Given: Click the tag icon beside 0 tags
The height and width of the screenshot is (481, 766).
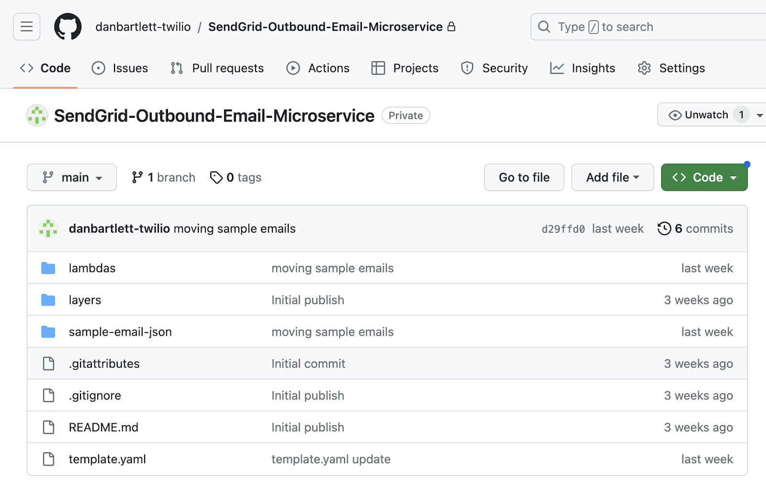Looking at the screenshot, I should pos(216,178).
